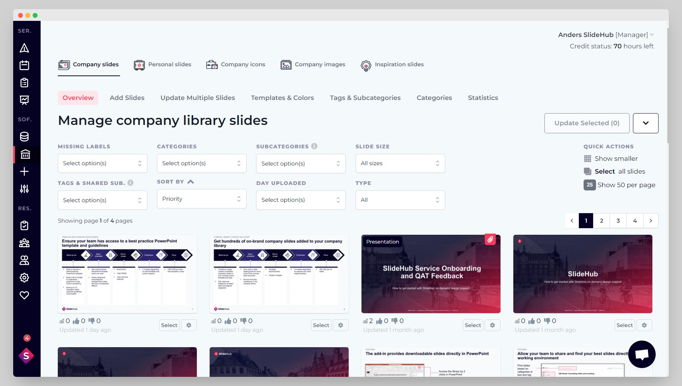682x386 pixels.
Task: Select the Service Onboarding and QAT Feedback slide
Action: [473, 325]
